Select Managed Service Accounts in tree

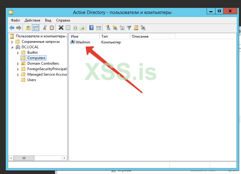click(x=47, y=74)
